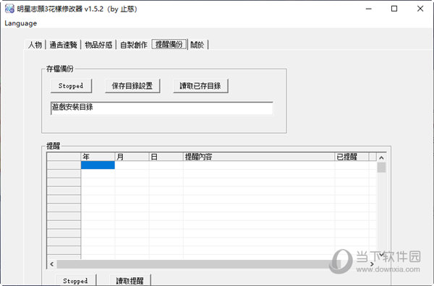
Task: Select the 自製創作 tab
Action: 134,45
